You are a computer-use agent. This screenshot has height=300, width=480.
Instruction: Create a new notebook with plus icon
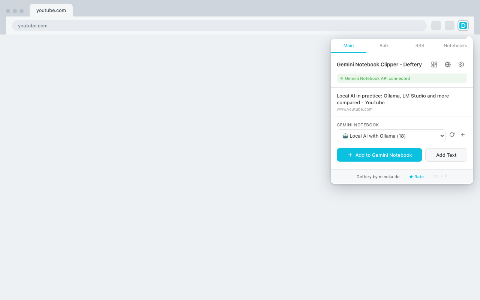coord(463,135)
